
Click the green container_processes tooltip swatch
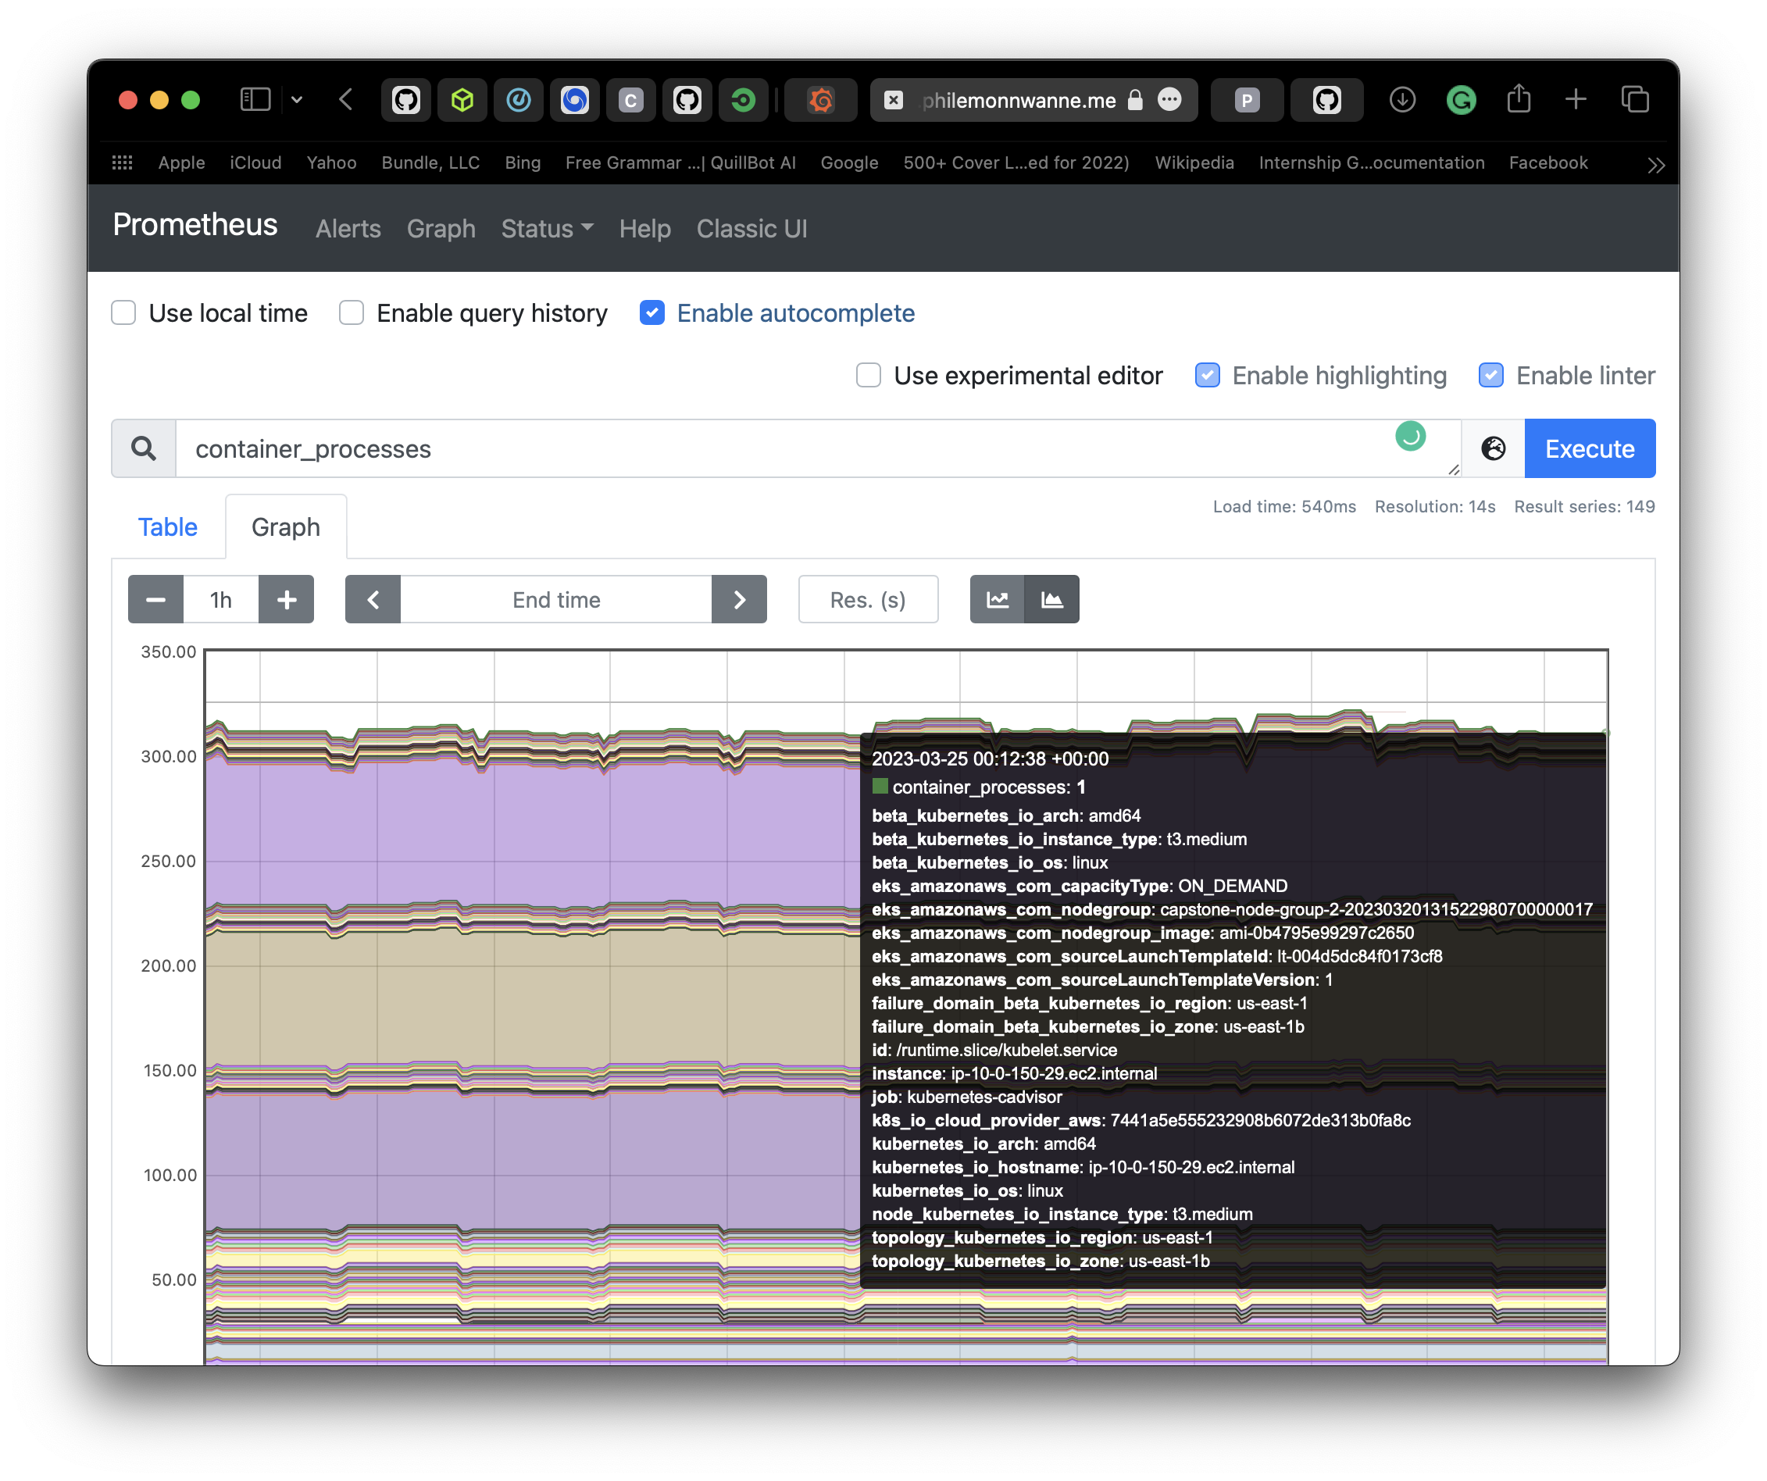[880, 787]
